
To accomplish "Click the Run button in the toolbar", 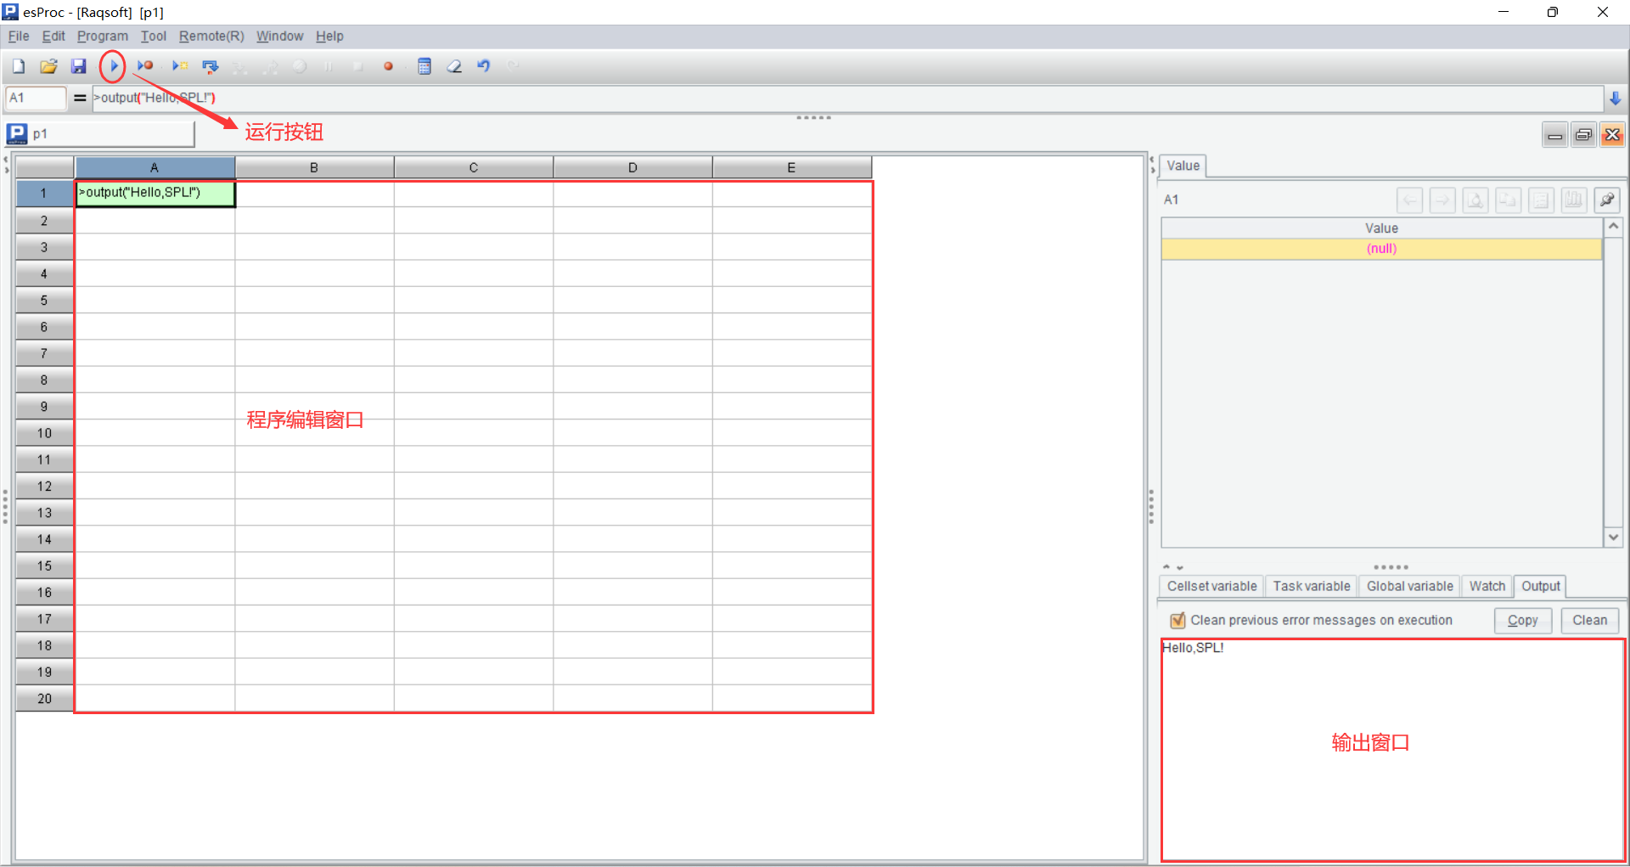I will [113, 66].
